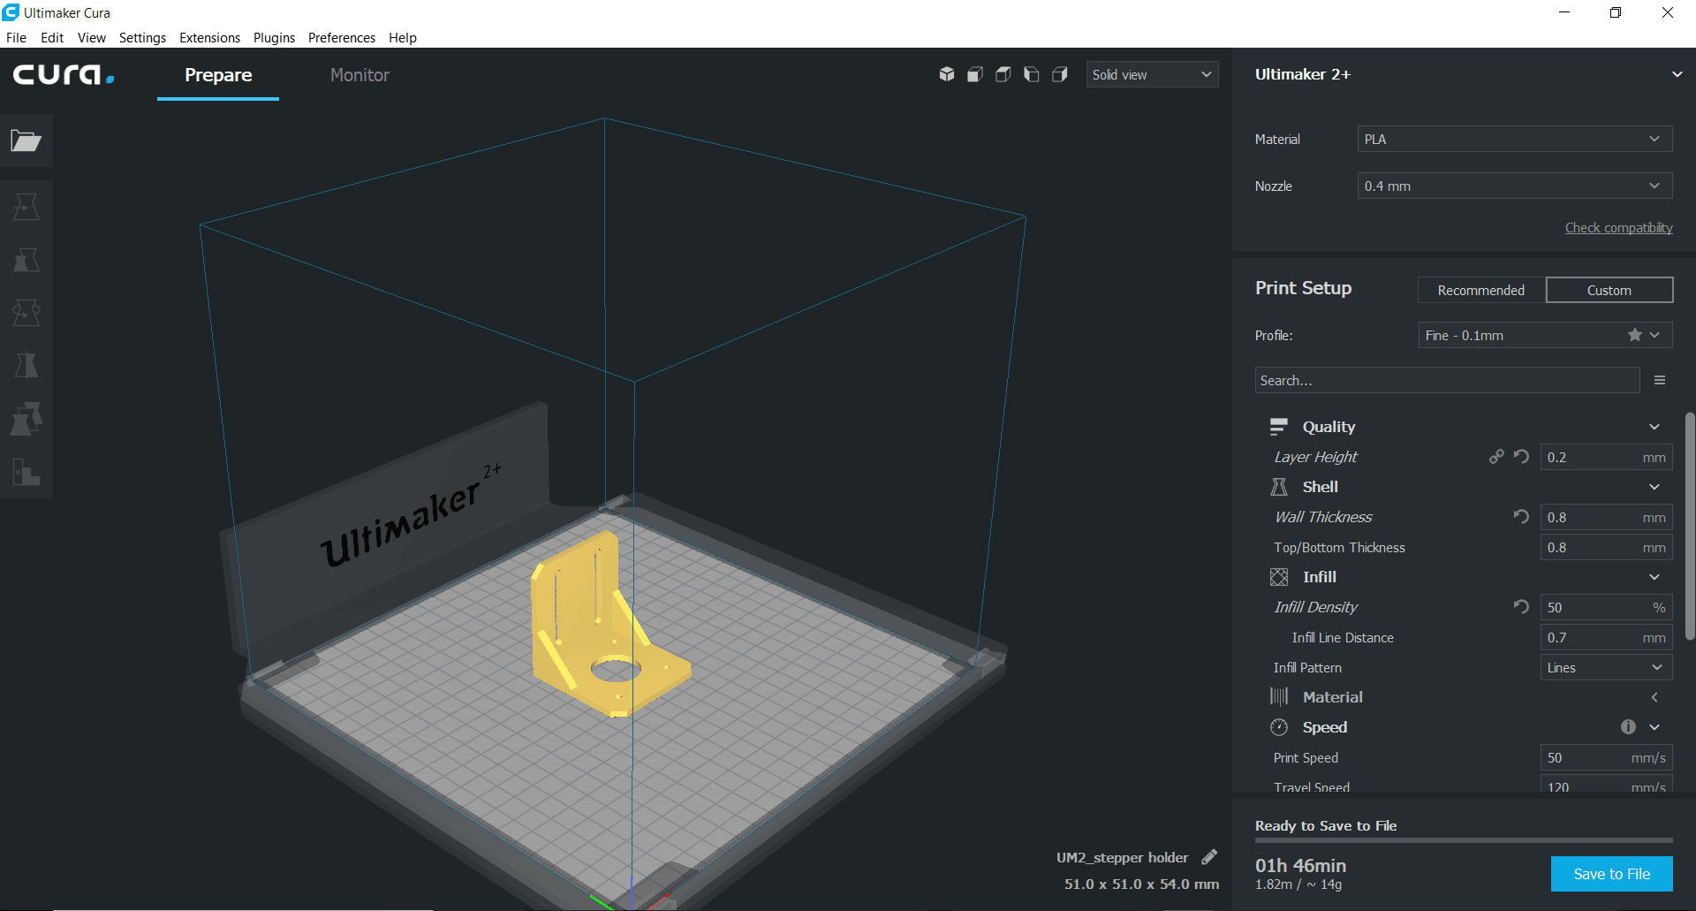
Task: Open the Edit menu
Action: coord(52,37)
